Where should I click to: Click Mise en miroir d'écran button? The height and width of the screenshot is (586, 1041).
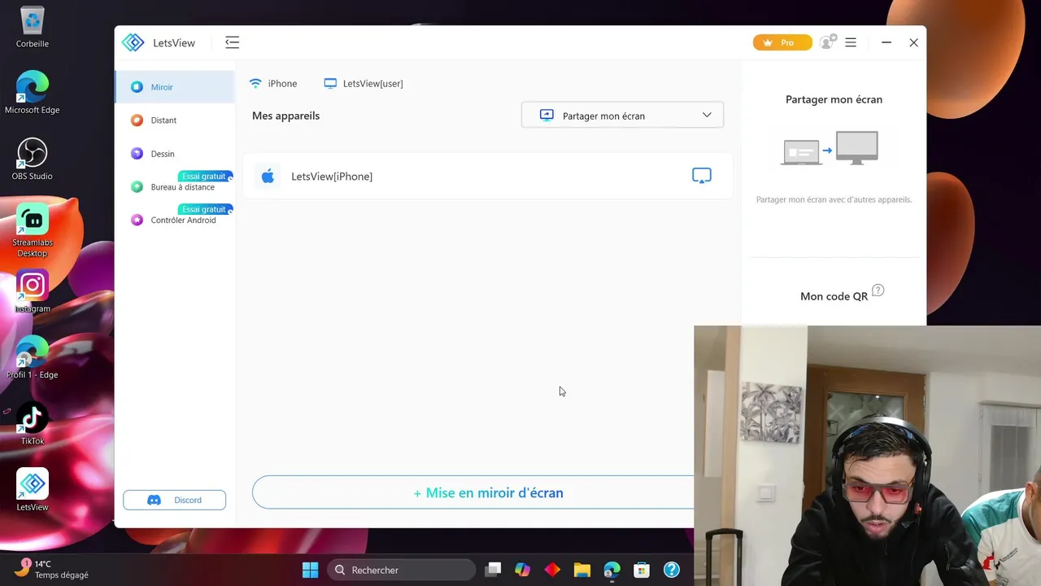coord(488,492)
